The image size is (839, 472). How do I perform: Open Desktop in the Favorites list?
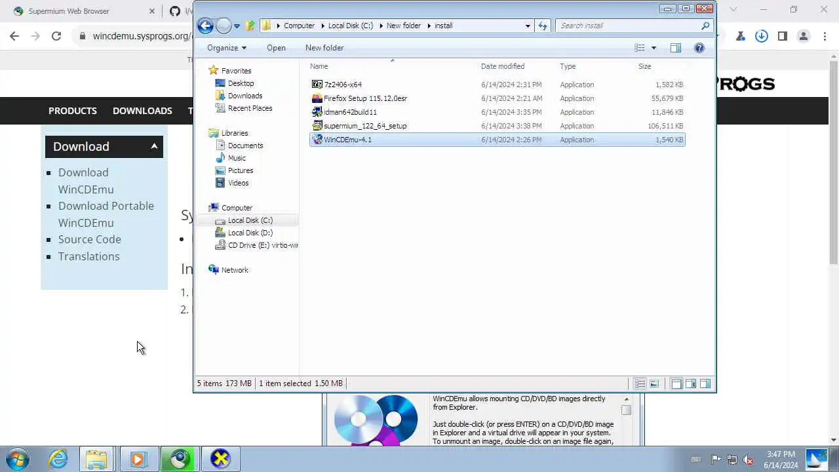click(241, 83)
